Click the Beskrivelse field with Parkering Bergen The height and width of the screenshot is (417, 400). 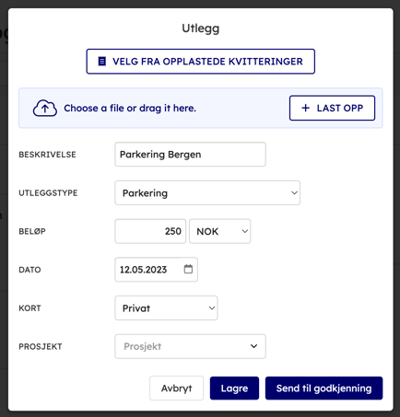(x=190, y=155)
